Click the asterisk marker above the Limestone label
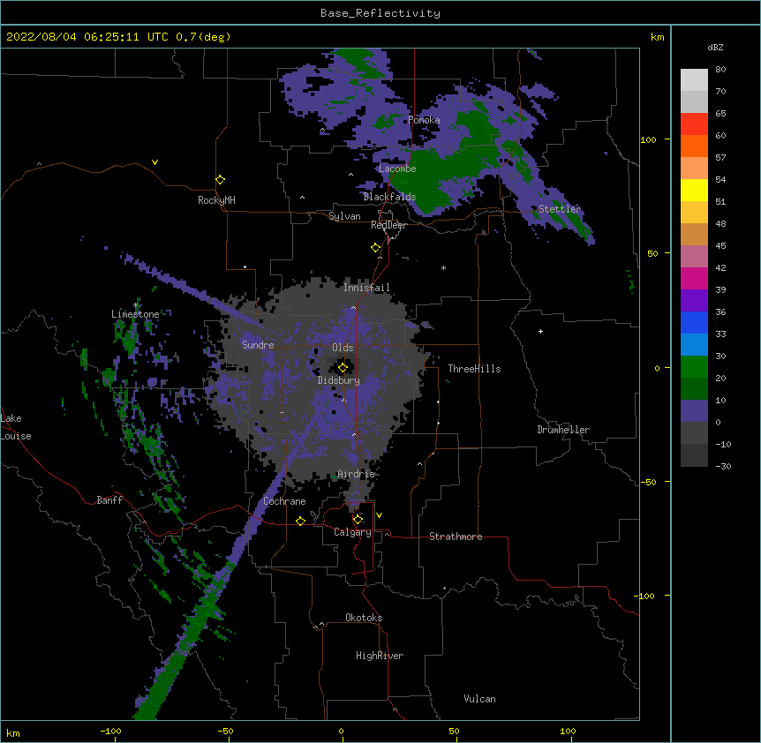The image size is (761, 743). (136, 305)
